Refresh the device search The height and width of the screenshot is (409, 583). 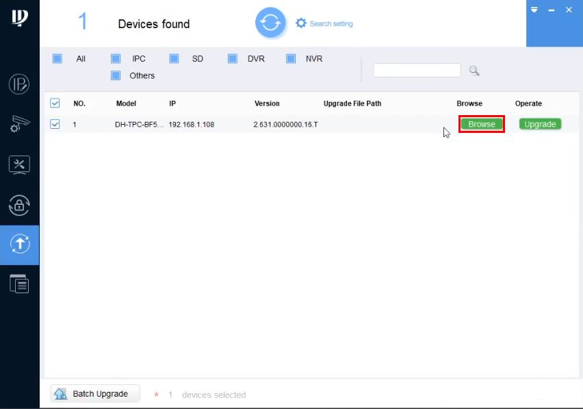(270, 23)
